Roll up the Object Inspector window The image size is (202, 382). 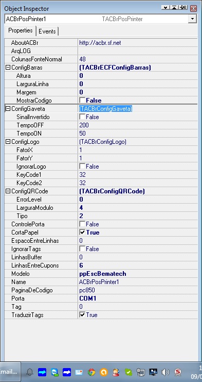tap(174, 8)
